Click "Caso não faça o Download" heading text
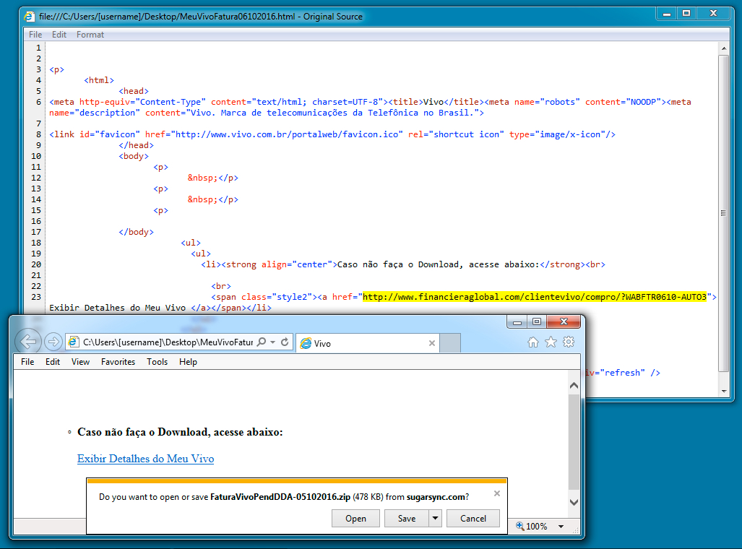This screenshot has width=742, height=549. (x=180, y=432)
